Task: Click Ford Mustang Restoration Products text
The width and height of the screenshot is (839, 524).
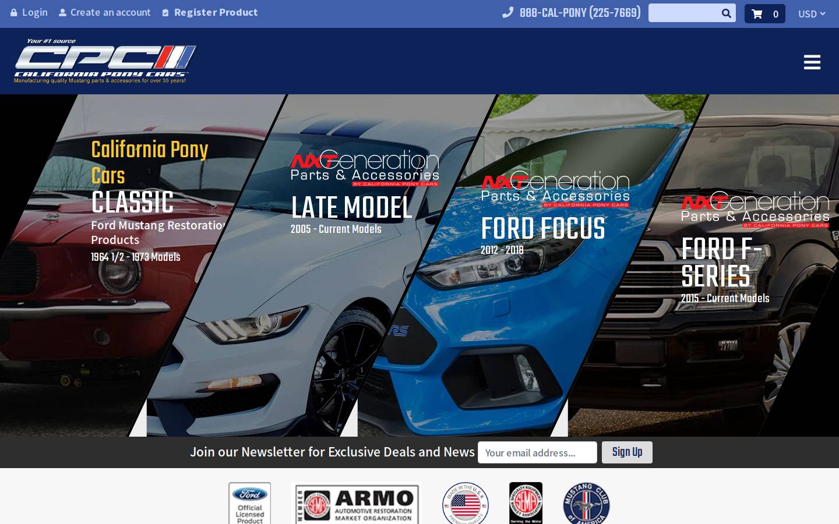Action: (x=158, y=232)
